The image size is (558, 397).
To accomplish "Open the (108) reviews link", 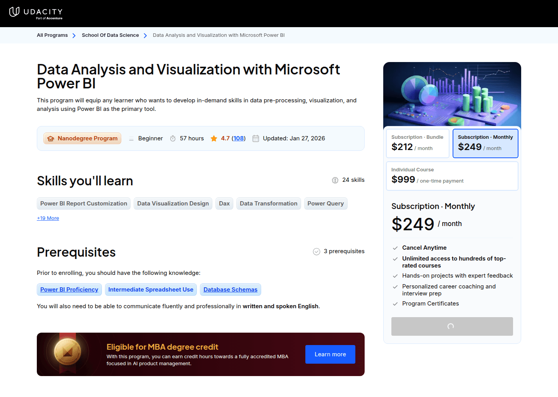I will [x=239, y=138].
